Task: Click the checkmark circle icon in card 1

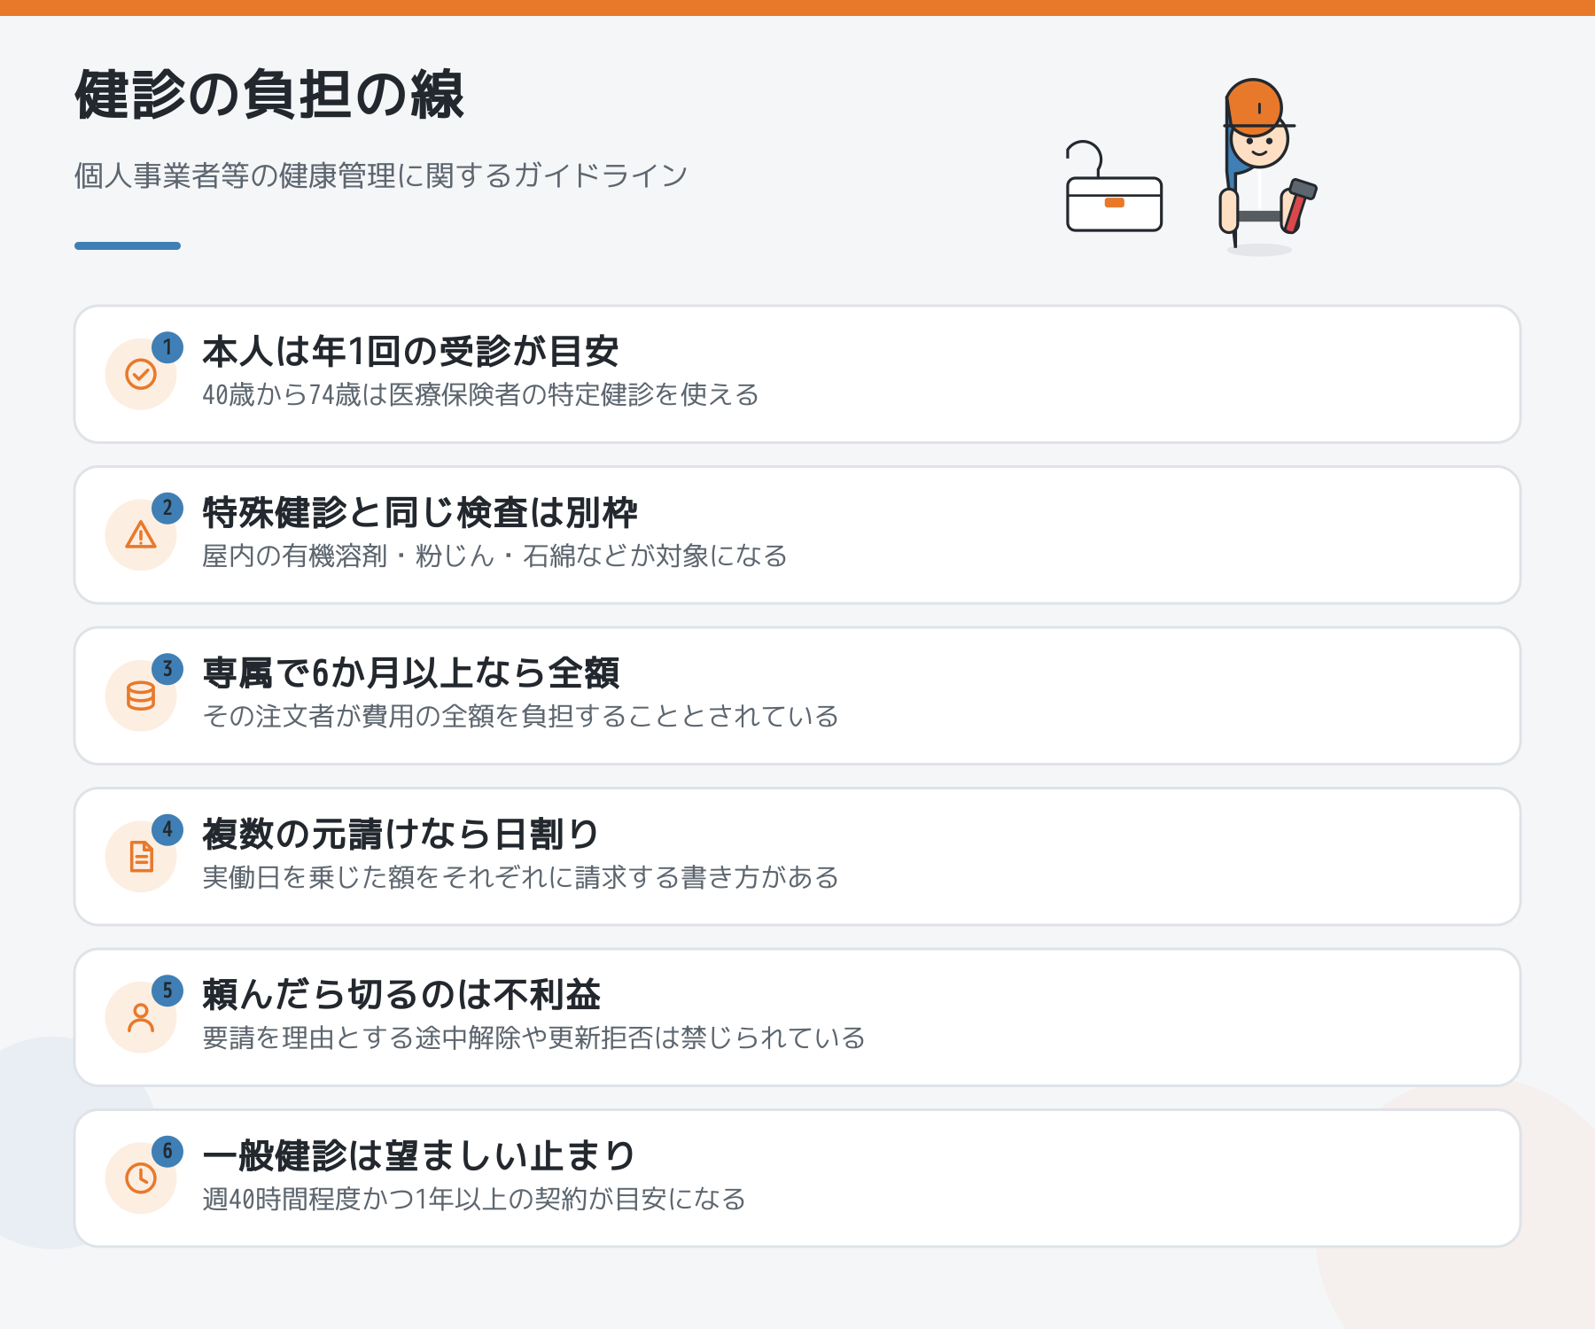Action: (141, 374)
